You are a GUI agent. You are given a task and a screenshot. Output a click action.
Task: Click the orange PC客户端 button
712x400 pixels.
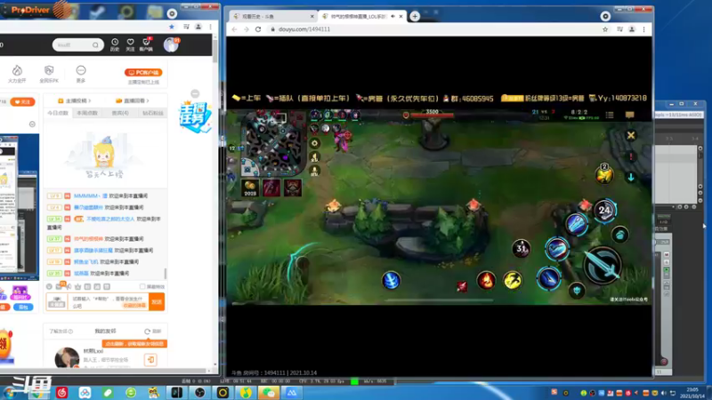click(143, 73)
